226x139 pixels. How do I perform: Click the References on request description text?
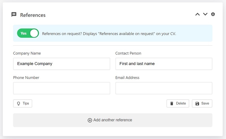(109, 33)
